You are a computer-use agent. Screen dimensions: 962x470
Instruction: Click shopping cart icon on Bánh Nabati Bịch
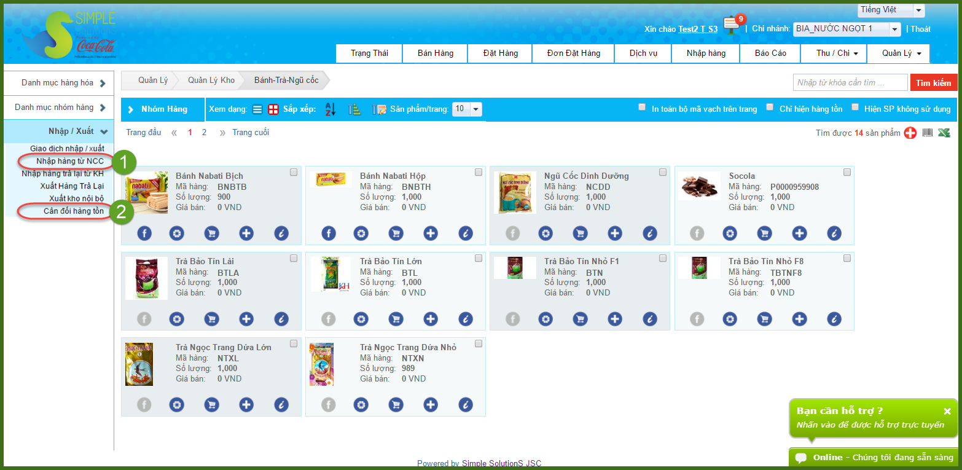click(211, 233)
